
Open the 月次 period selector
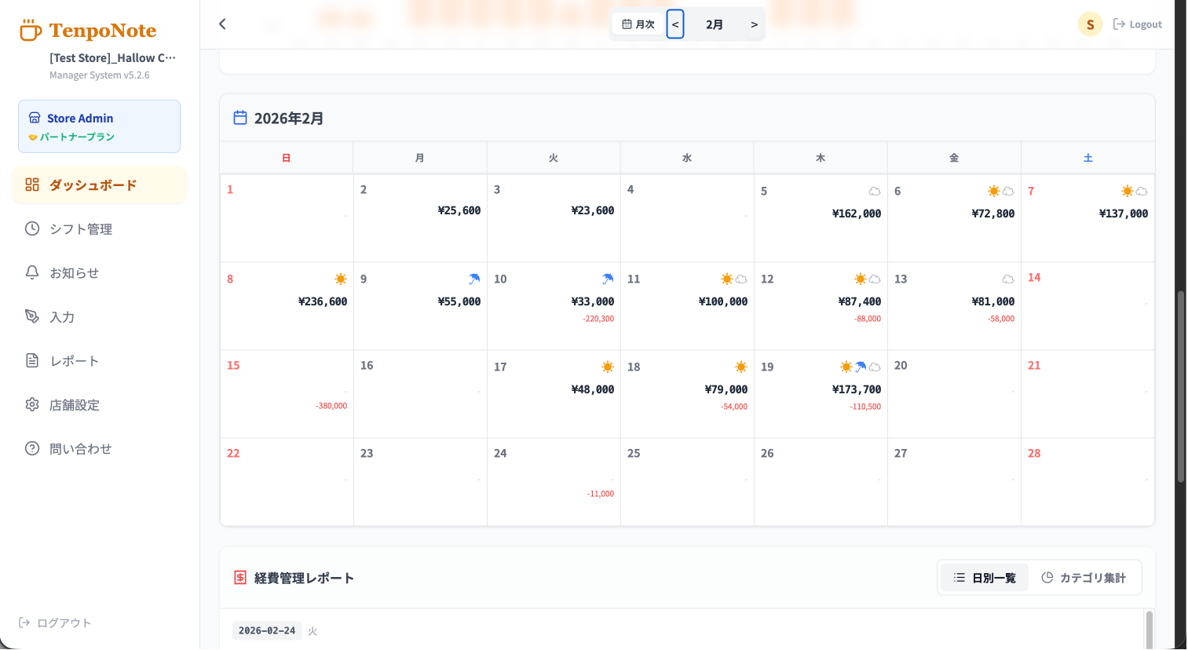638,24
